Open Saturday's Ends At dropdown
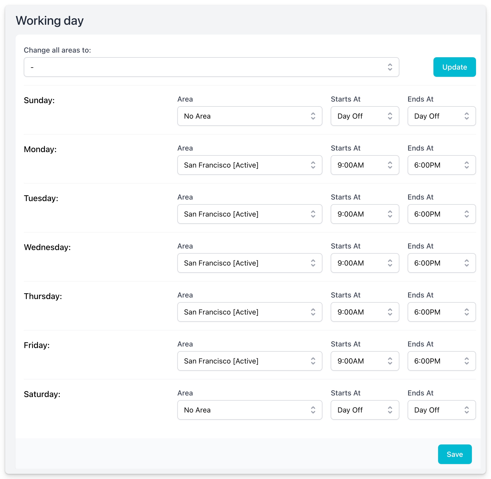The width and height of the screenshot is (491, 479). 441,410
